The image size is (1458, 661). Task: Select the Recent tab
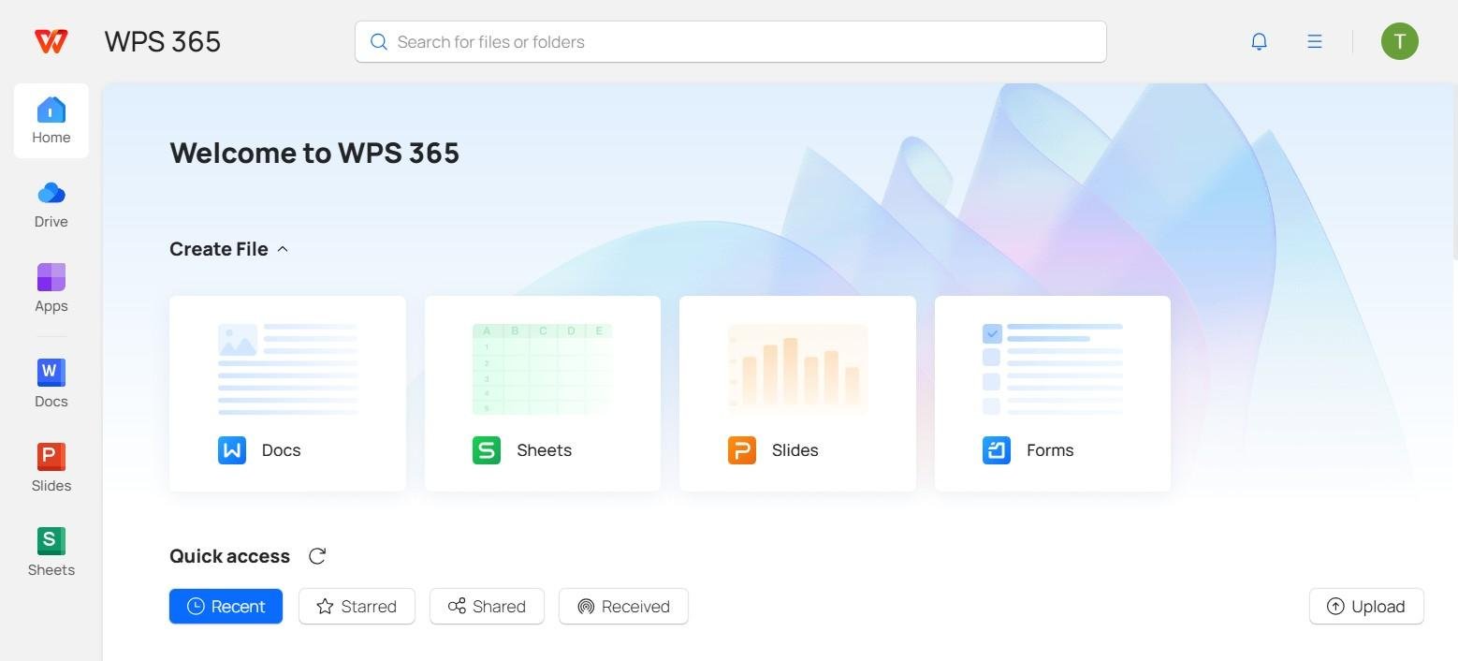click(226, 606)
